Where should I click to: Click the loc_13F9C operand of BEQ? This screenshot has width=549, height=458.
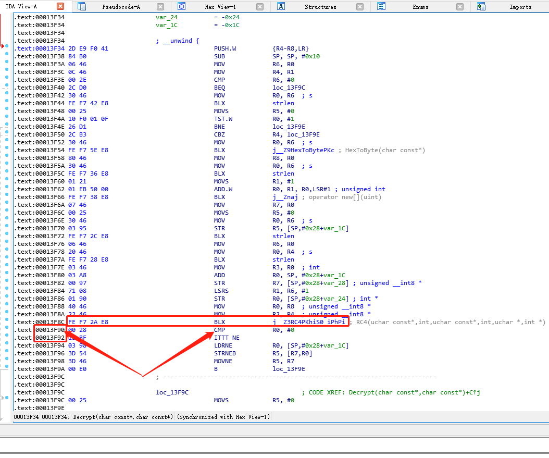(289, 88)
